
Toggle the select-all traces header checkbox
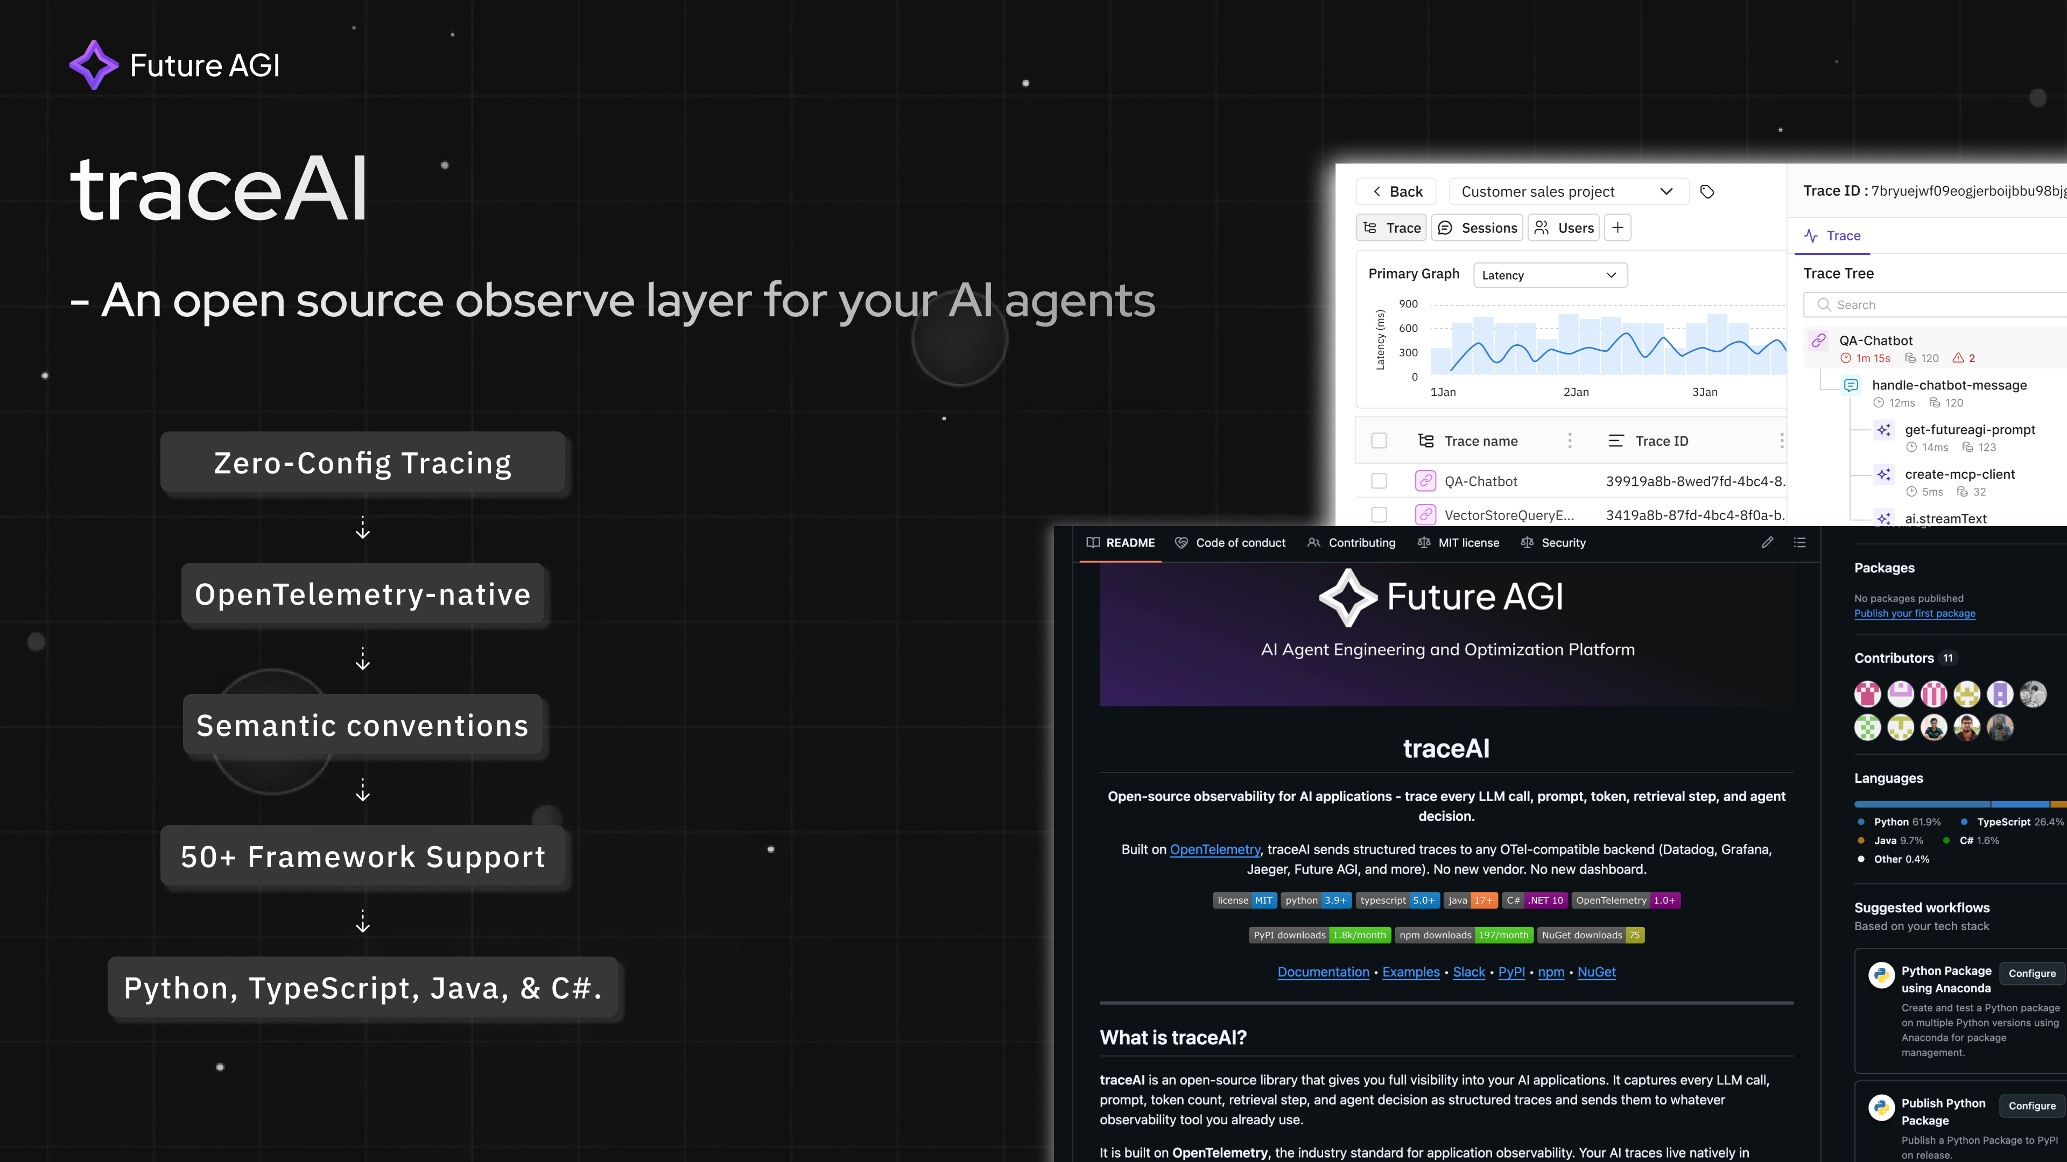pos(1379,441)
